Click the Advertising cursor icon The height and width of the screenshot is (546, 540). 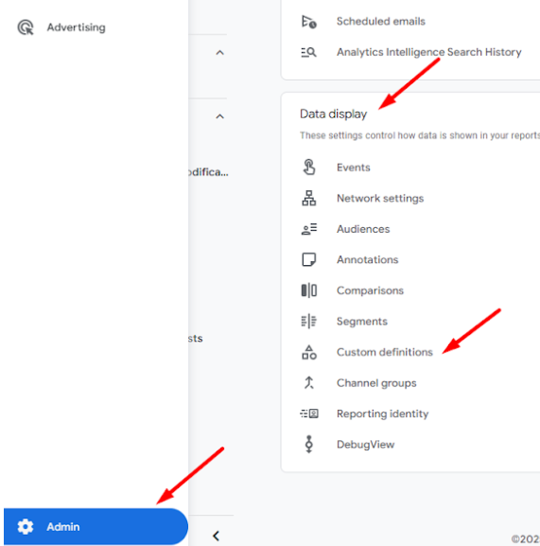26,27
